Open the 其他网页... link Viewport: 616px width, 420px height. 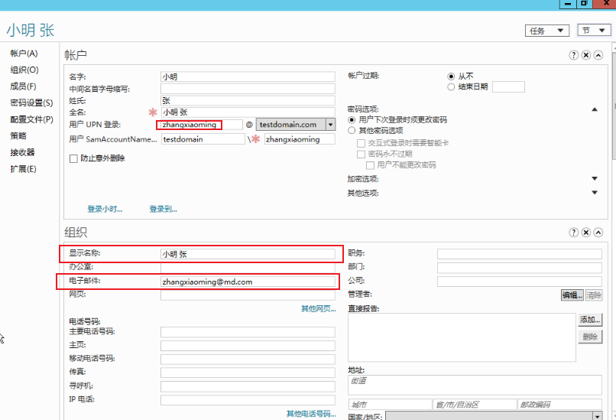pos(318,309)
